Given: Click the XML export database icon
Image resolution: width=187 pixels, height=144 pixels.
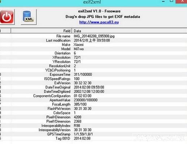Looking at the screenshot, I should pos(29,17).
